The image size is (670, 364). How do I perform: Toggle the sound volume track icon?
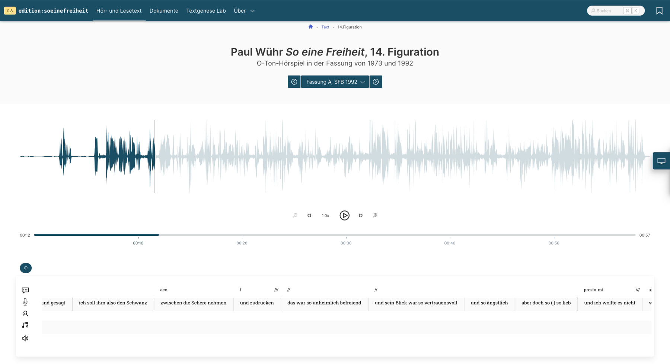(25, 338)
